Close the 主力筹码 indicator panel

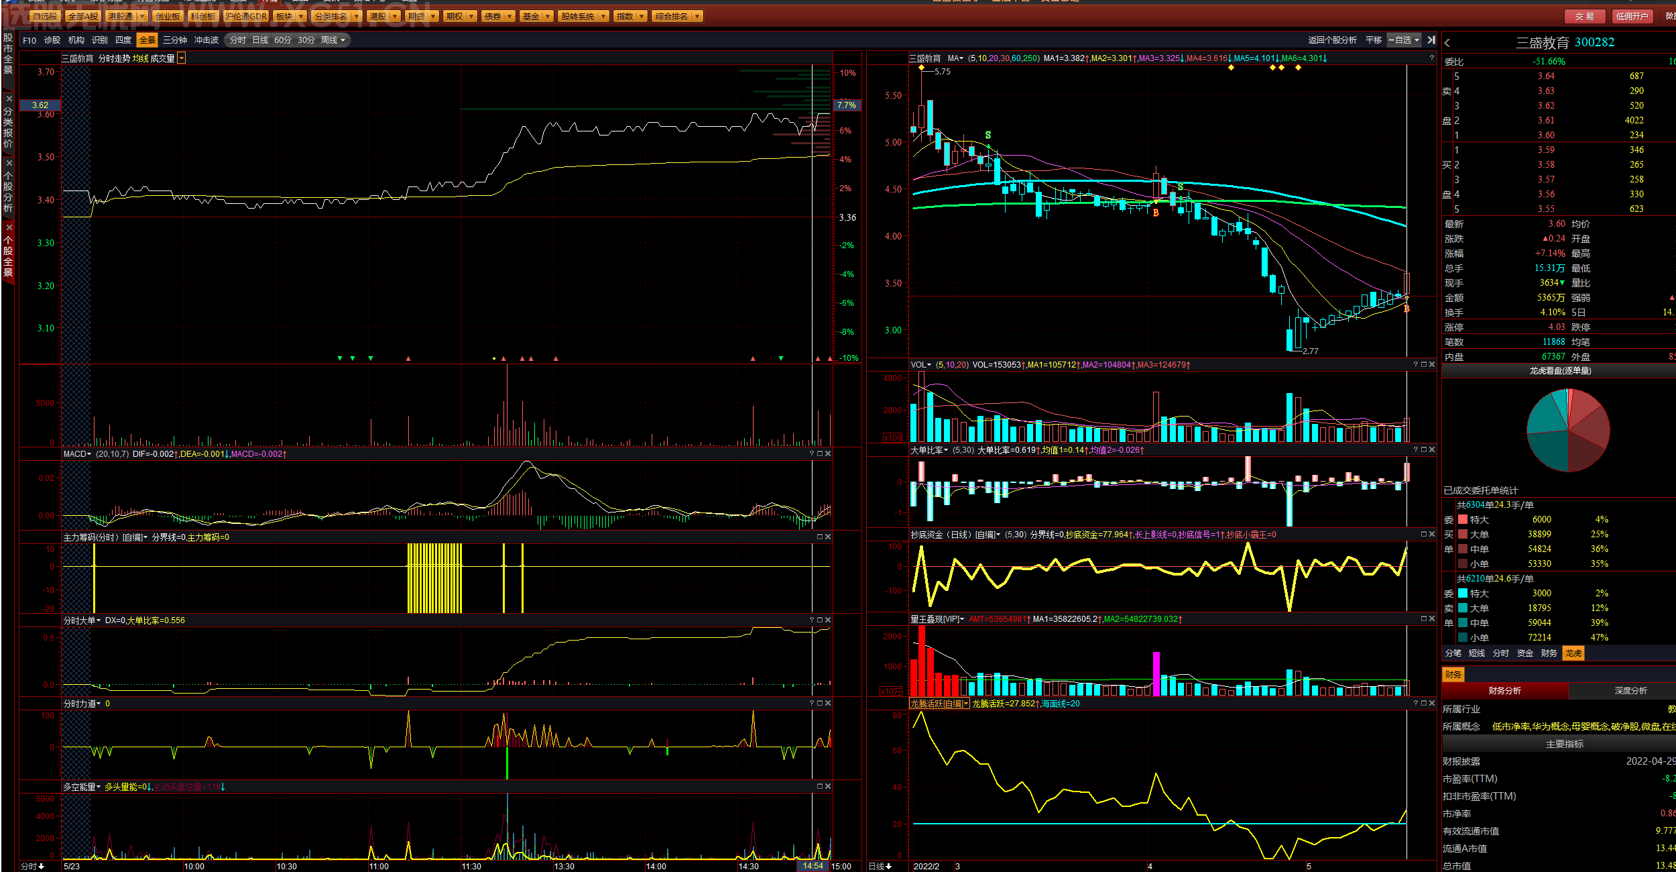[x=828, y=537]
